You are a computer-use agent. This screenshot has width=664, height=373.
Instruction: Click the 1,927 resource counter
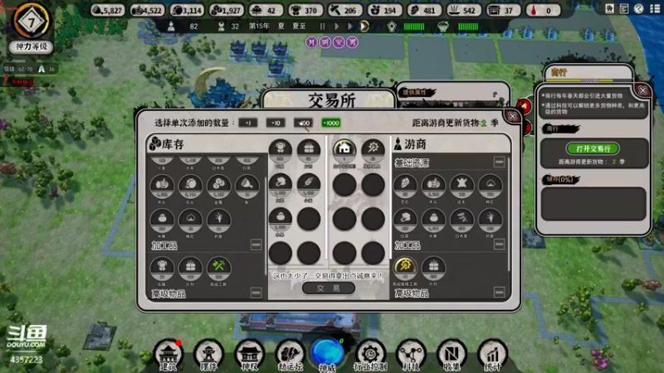(227, 10)
